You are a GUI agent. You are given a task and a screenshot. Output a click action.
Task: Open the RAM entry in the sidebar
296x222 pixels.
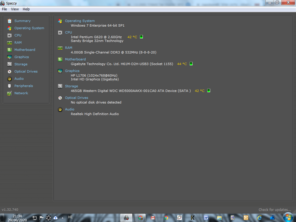coord(18,42)
